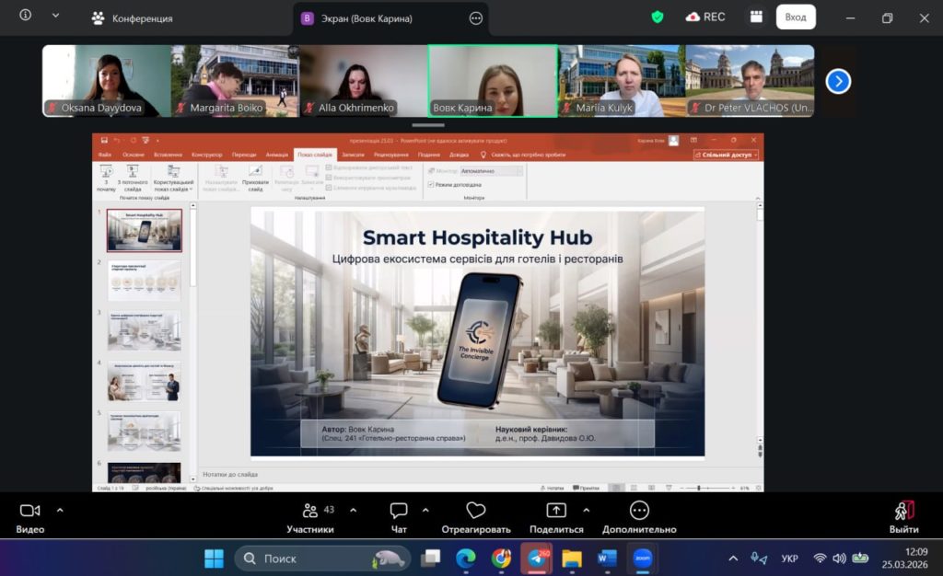Click the Поделиться share screen icon

tap(556, 511)
